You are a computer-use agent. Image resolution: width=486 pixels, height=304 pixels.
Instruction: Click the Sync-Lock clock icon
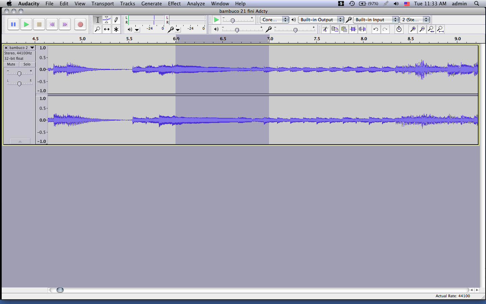(x=399, y=29)
